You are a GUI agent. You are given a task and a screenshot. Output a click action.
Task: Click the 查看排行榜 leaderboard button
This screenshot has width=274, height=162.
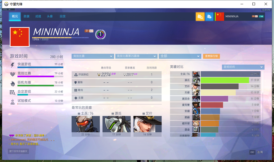[x=212, y=56]
